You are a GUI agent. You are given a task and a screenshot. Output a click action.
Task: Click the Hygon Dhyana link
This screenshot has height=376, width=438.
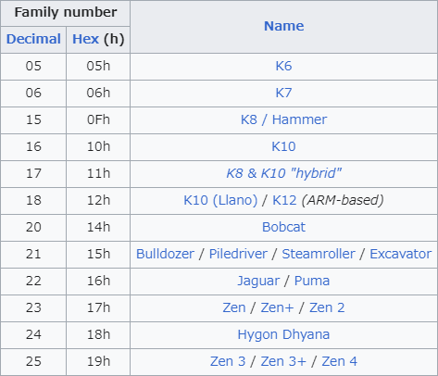pyautogui.click(x=283, y=335)
